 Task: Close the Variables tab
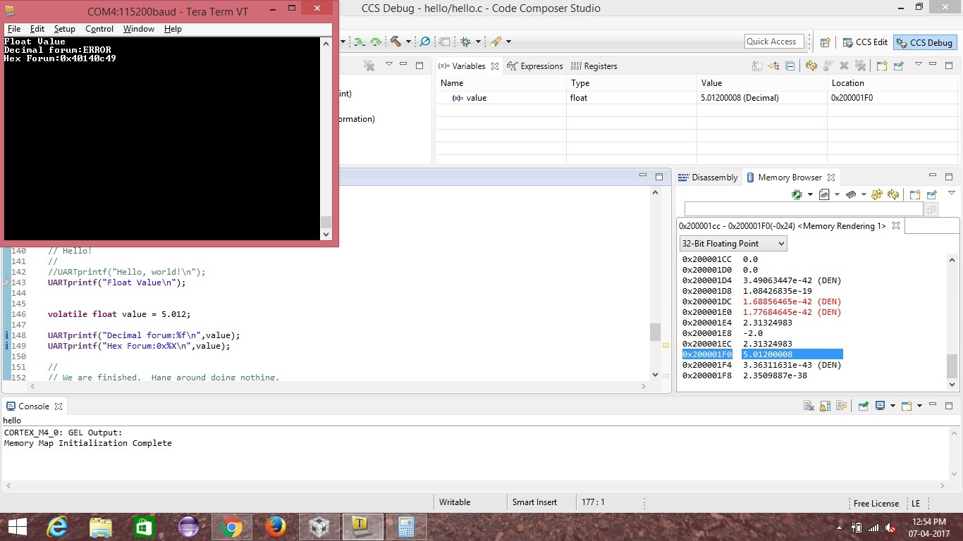coord(495,66)
